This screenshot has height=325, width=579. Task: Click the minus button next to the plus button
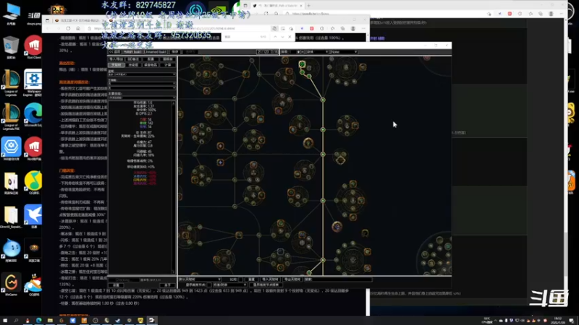click(x=303, y=52)
